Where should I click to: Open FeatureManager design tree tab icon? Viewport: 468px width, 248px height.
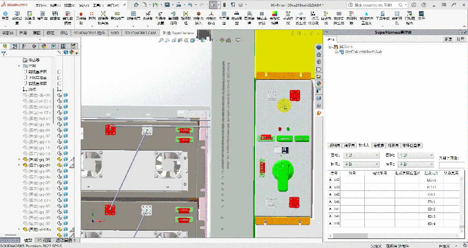pos(5,46)
